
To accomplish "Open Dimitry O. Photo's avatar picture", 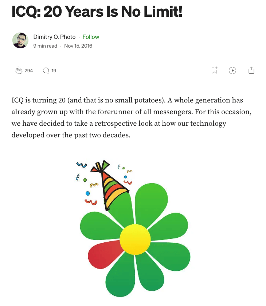I will point(20,40).
